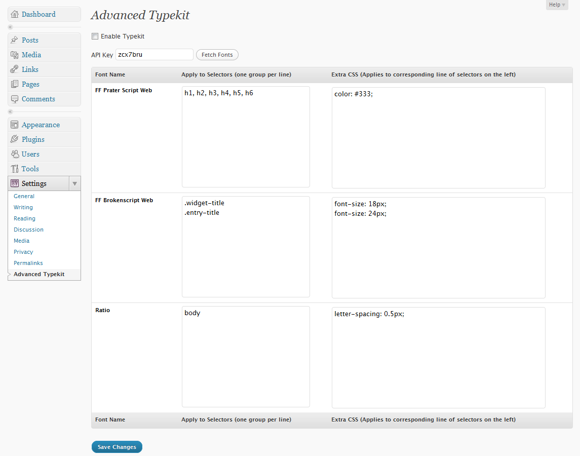Viewport: 580px width, 456px height.
Task: Click the Save Changes button
Action: pyautogui.click(x=117, y=447)
